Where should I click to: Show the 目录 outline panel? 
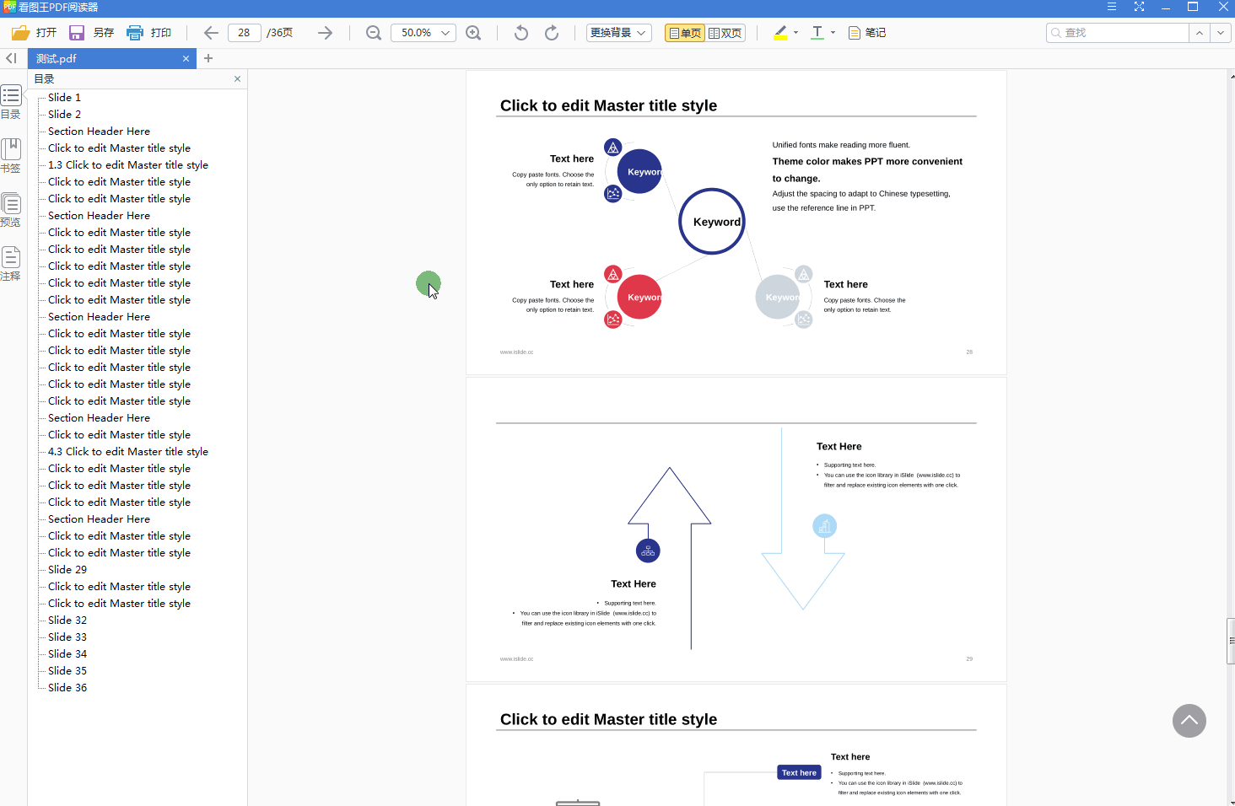[11, 102]
